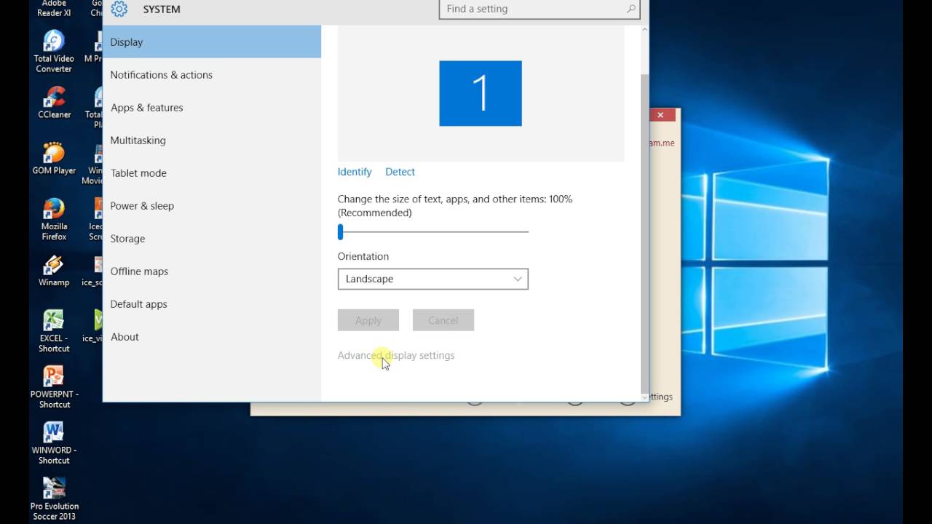Select the display 1 monitor thumbnail

pos(481,93)
